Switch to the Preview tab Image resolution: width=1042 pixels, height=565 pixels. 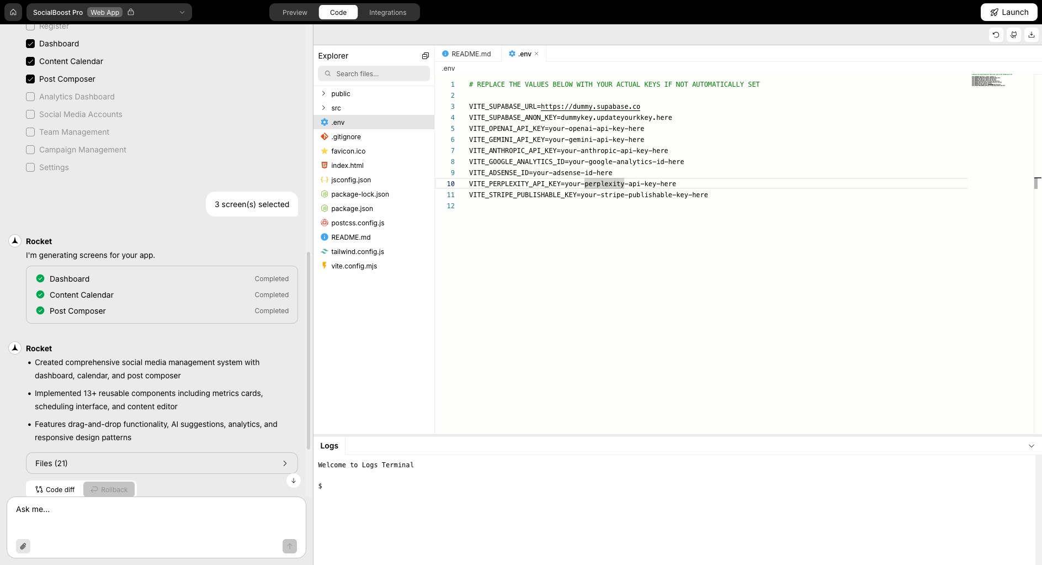pos(294,12)
